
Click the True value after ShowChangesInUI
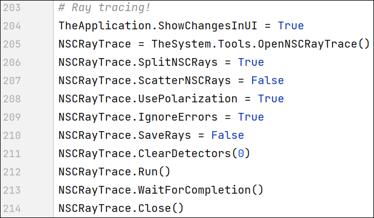point(291,26)
